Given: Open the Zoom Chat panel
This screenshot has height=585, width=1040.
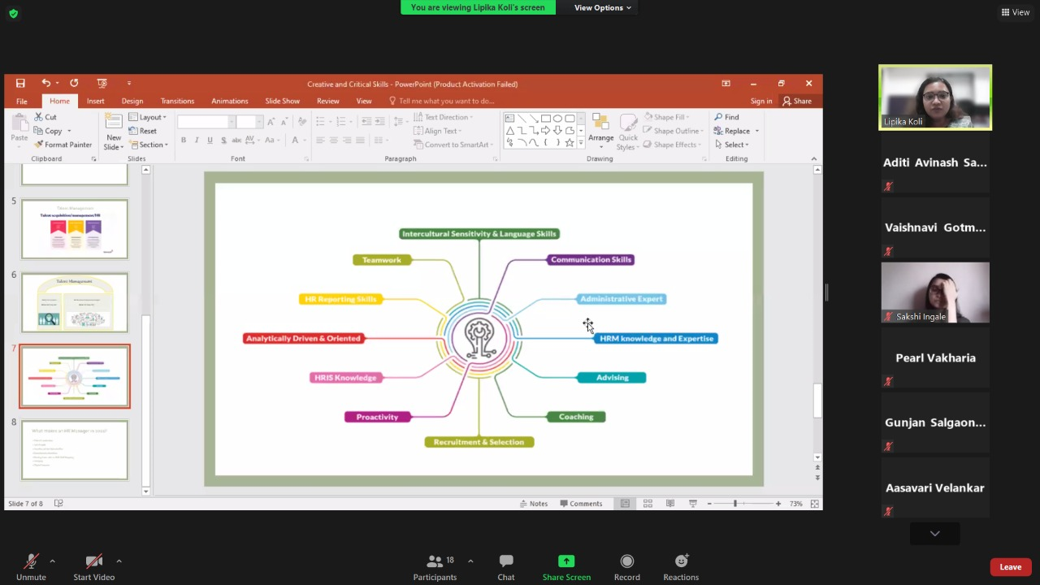Looking at the screenshot, I should coord(506,561).
